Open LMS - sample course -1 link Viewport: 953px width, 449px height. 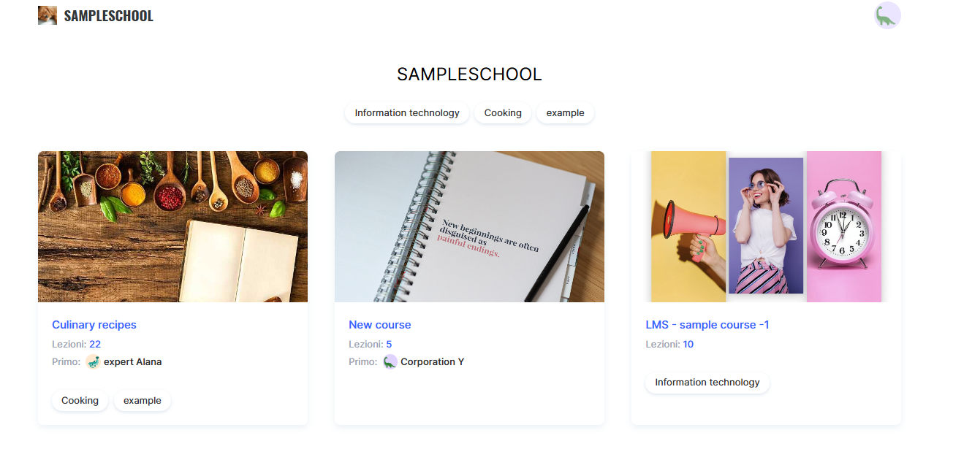click(x=707, y=325)
